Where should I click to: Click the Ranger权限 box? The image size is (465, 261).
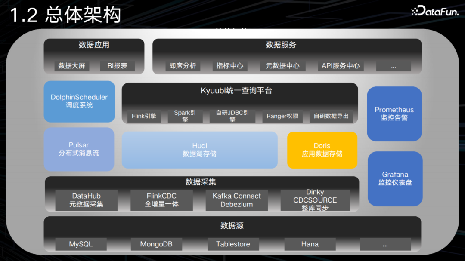point(282,116)
